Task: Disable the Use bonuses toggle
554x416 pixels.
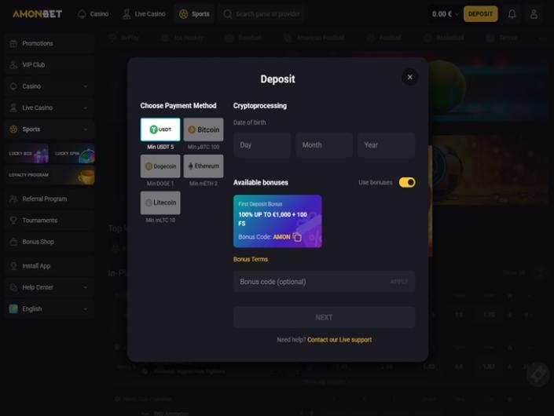Action: click(x=407, y=182)
